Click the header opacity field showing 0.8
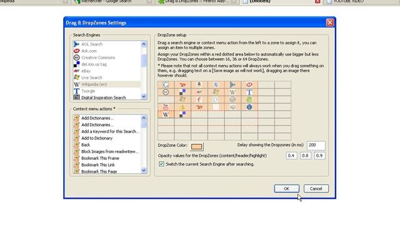 point(306,156)
